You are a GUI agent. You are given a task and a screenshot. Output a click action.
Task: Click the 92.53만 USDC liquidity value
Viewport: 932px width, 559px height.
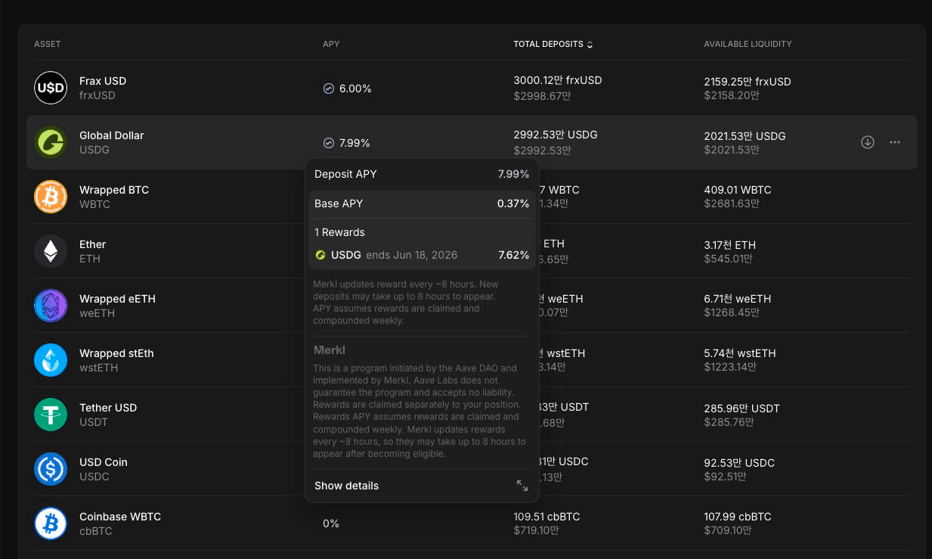[x=739, y=463]
